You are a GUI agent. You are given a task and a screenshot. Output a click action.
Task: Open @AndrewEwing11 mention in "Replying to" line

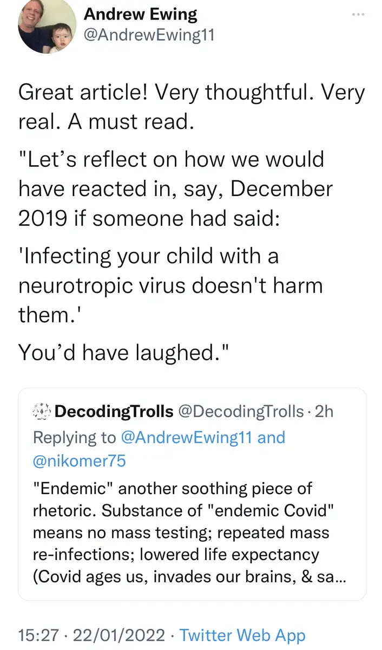click(187, 437)
